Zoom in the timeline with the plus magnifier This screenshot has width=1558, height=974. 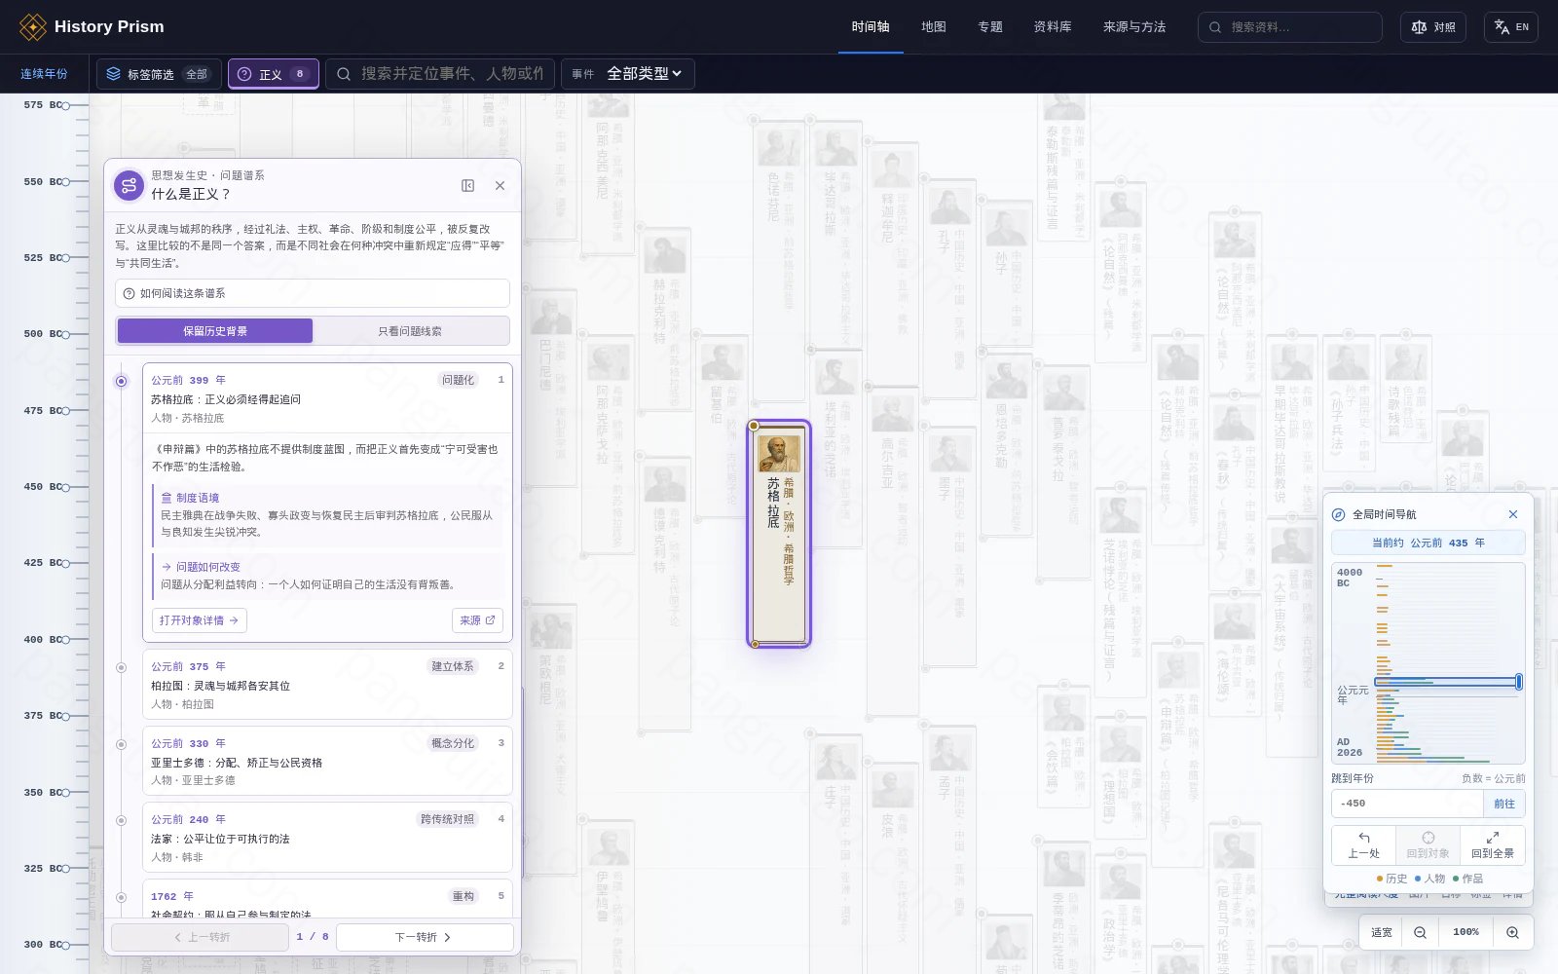point(1512,932)
